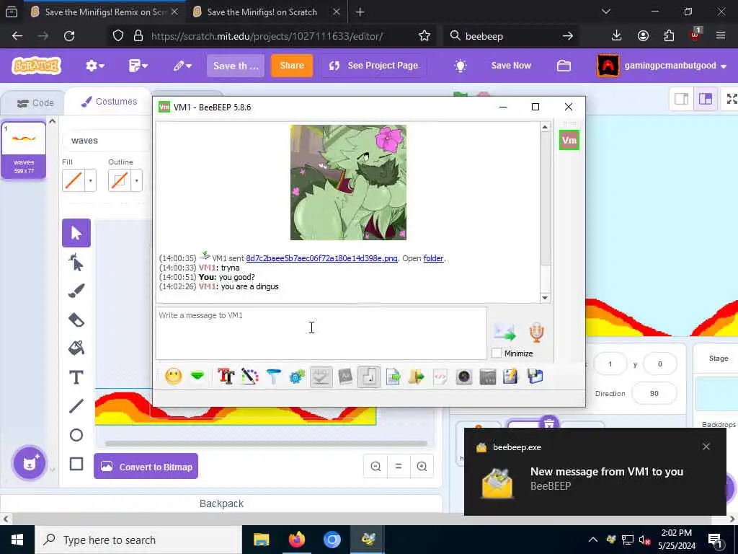Send a folder using the folder-arrow icon
This screenshot has width=738, height=554.
416,377
